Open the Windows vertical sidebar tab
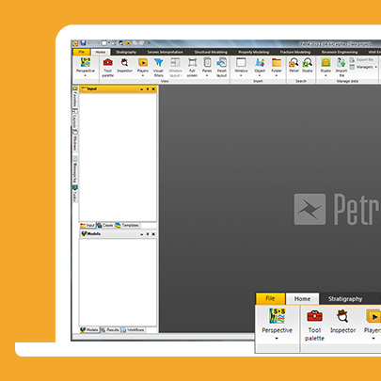This screenshot has width=381, height=381. [75, 141]
